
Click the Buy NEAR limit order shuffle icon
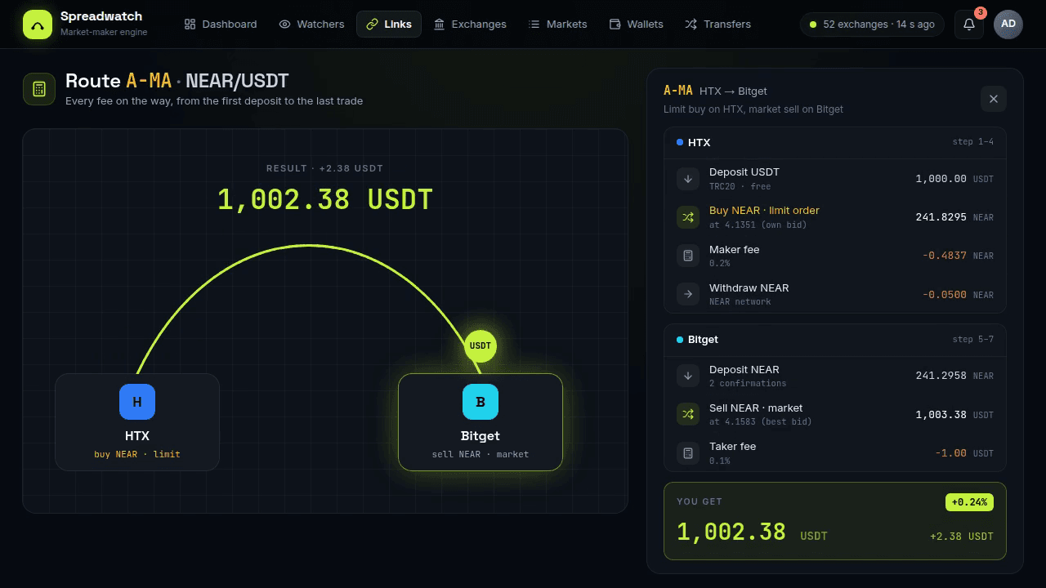(688, 217)
